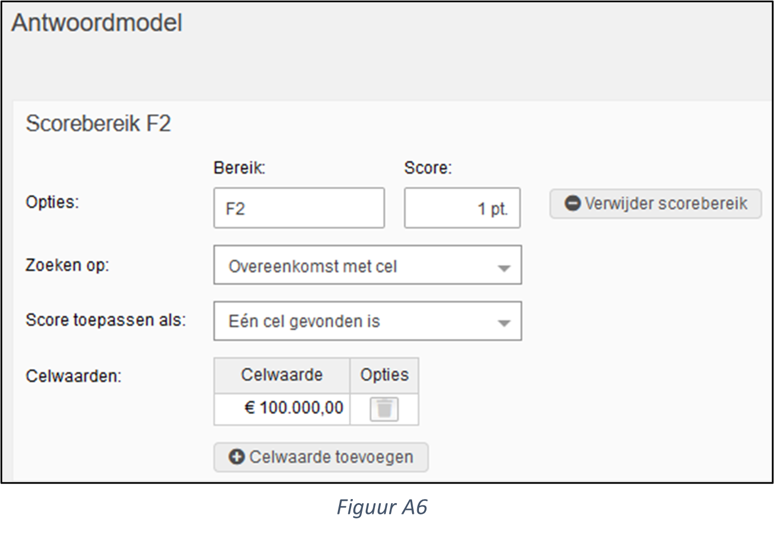Click the Score toepassen als label
The height and width of the screenshot is (535, 774).
pyautogui.click(x=106, y=321)
